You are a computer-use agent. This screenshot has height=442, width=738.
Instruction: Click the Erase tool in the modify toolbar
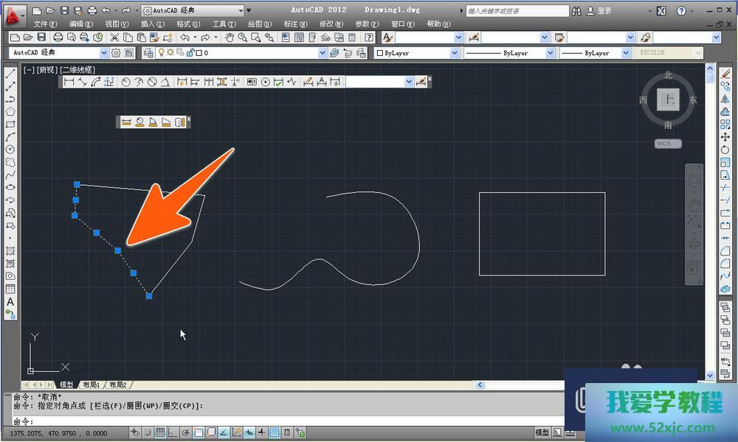point(725,74)
